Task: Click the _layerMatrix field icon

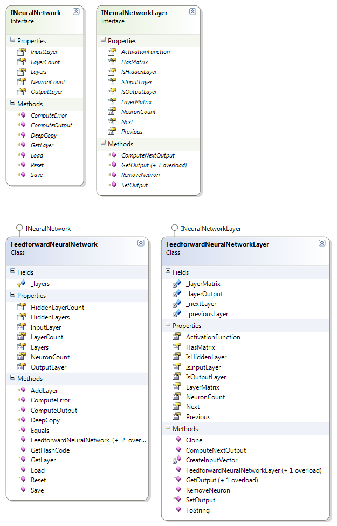Action: [x=177, y=284]
